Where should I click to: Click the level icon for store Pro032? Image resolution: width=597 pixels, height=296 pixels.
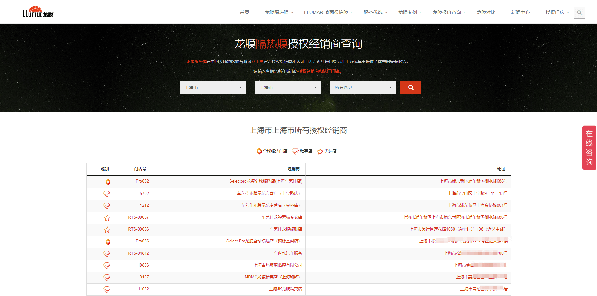(x=108, y=182)
